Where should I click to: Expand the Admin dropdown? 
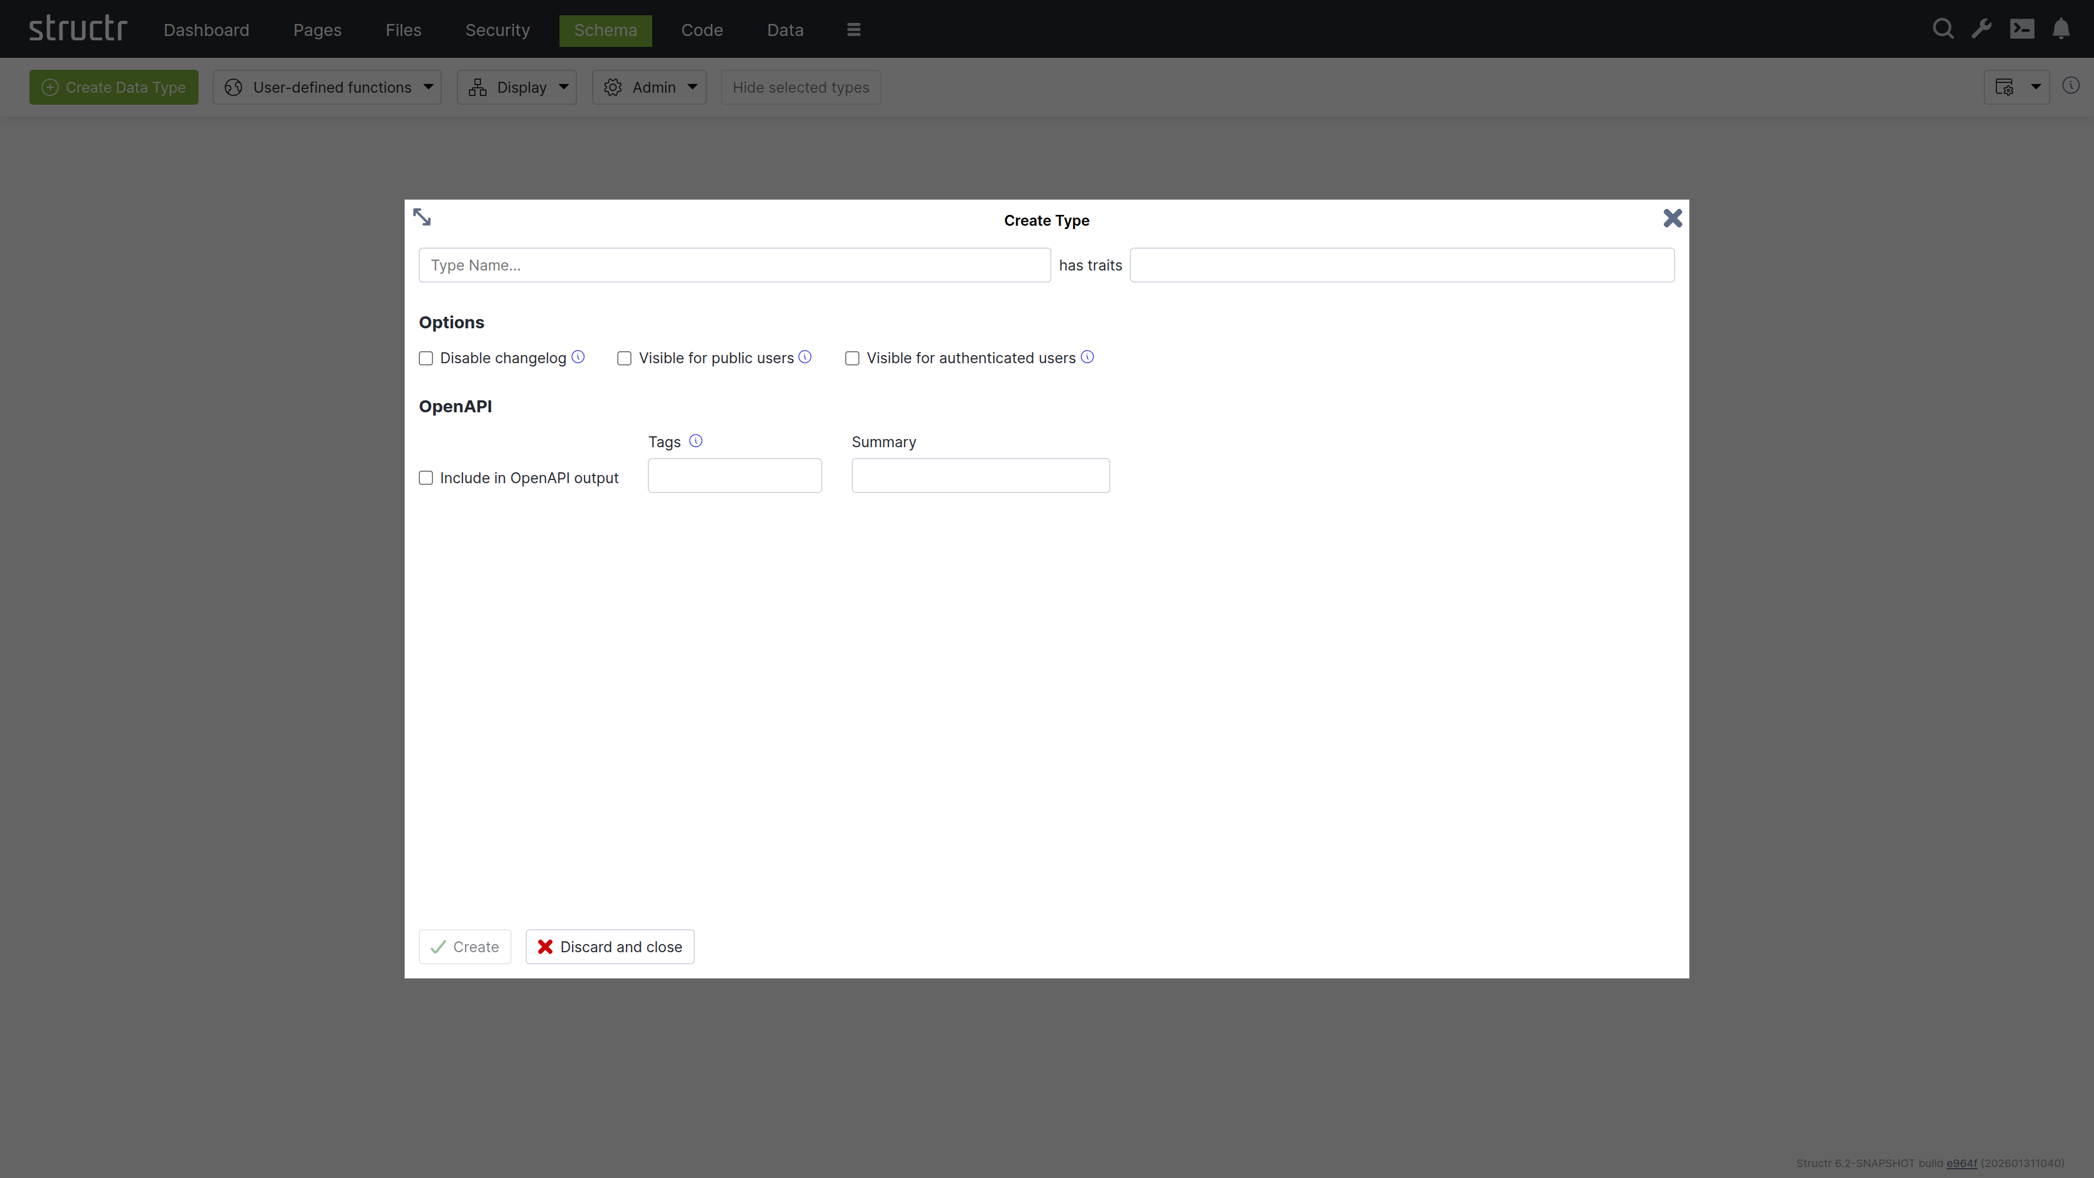coord(649,87)
